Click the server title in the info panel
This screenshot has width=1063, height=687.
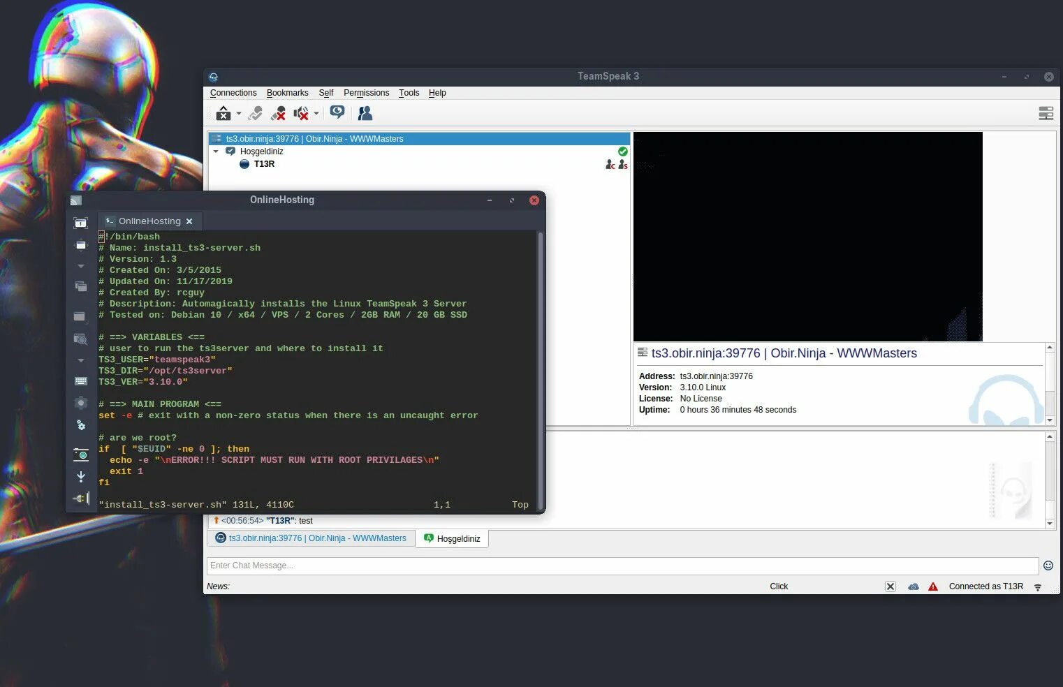tap(784, 353)
